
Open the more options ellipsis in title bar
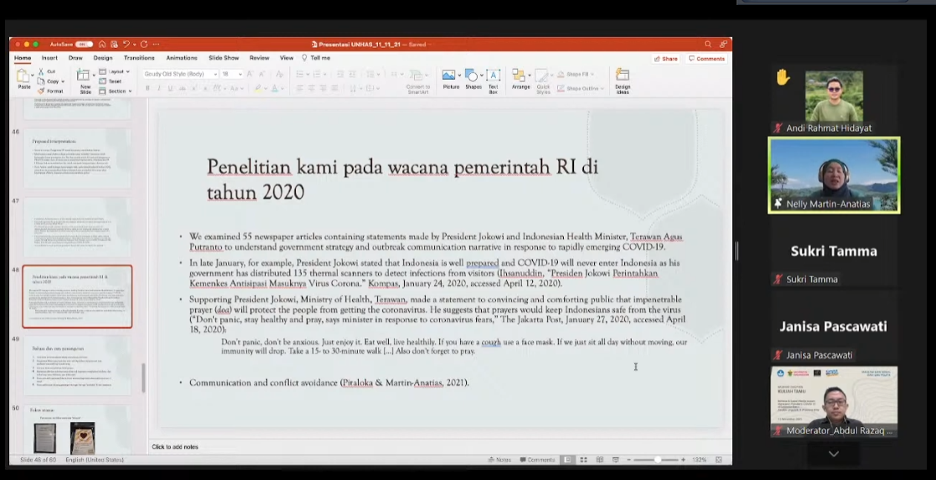point(156,44)
